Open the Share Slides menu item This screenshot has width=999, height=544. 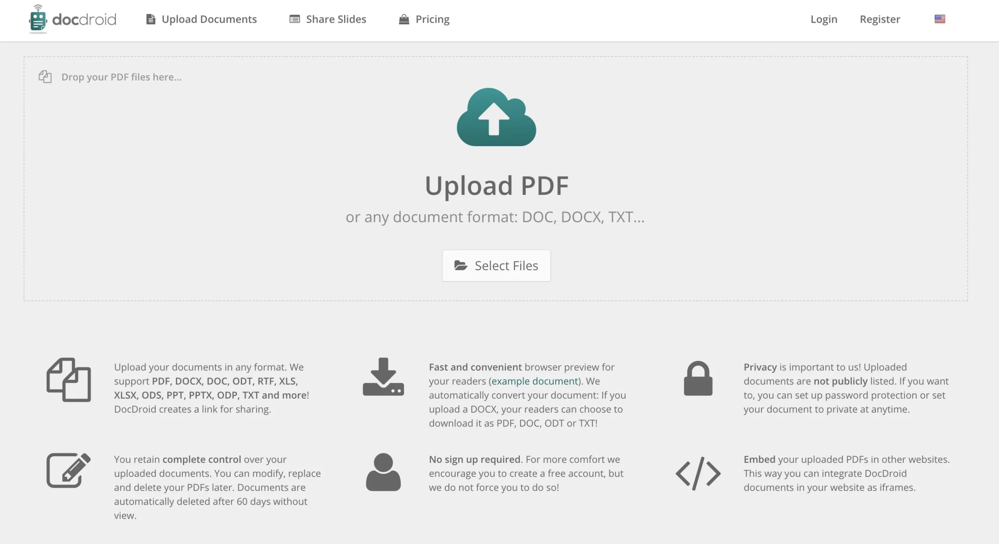pyautogui.click(x=328, y=19)
